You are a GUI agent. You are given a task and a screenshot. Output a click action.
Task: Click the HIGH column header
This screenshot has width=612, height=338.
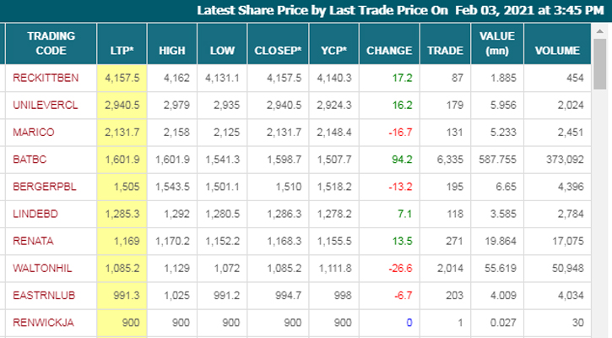(x=172, y=50)
